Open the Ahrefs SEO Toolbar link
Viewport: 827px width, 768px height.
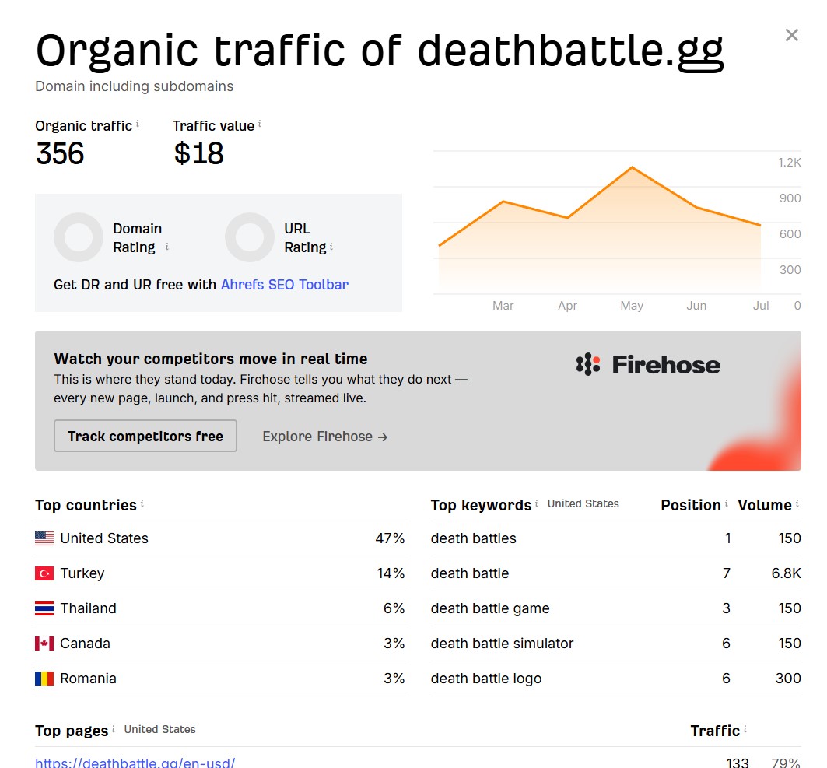click(x=284, y=285)
